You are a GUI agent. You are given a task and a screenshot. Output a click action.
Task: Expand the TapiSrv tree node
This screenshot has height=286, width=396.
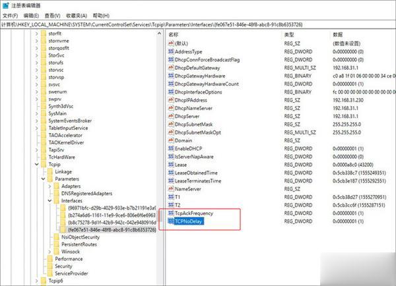(x=37, y=150)
